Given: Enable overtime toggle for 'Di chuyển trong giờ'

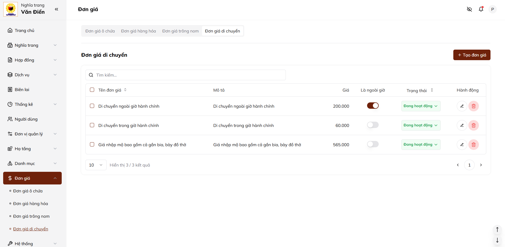Looking at the screenshot, I should tap(373, 125).
